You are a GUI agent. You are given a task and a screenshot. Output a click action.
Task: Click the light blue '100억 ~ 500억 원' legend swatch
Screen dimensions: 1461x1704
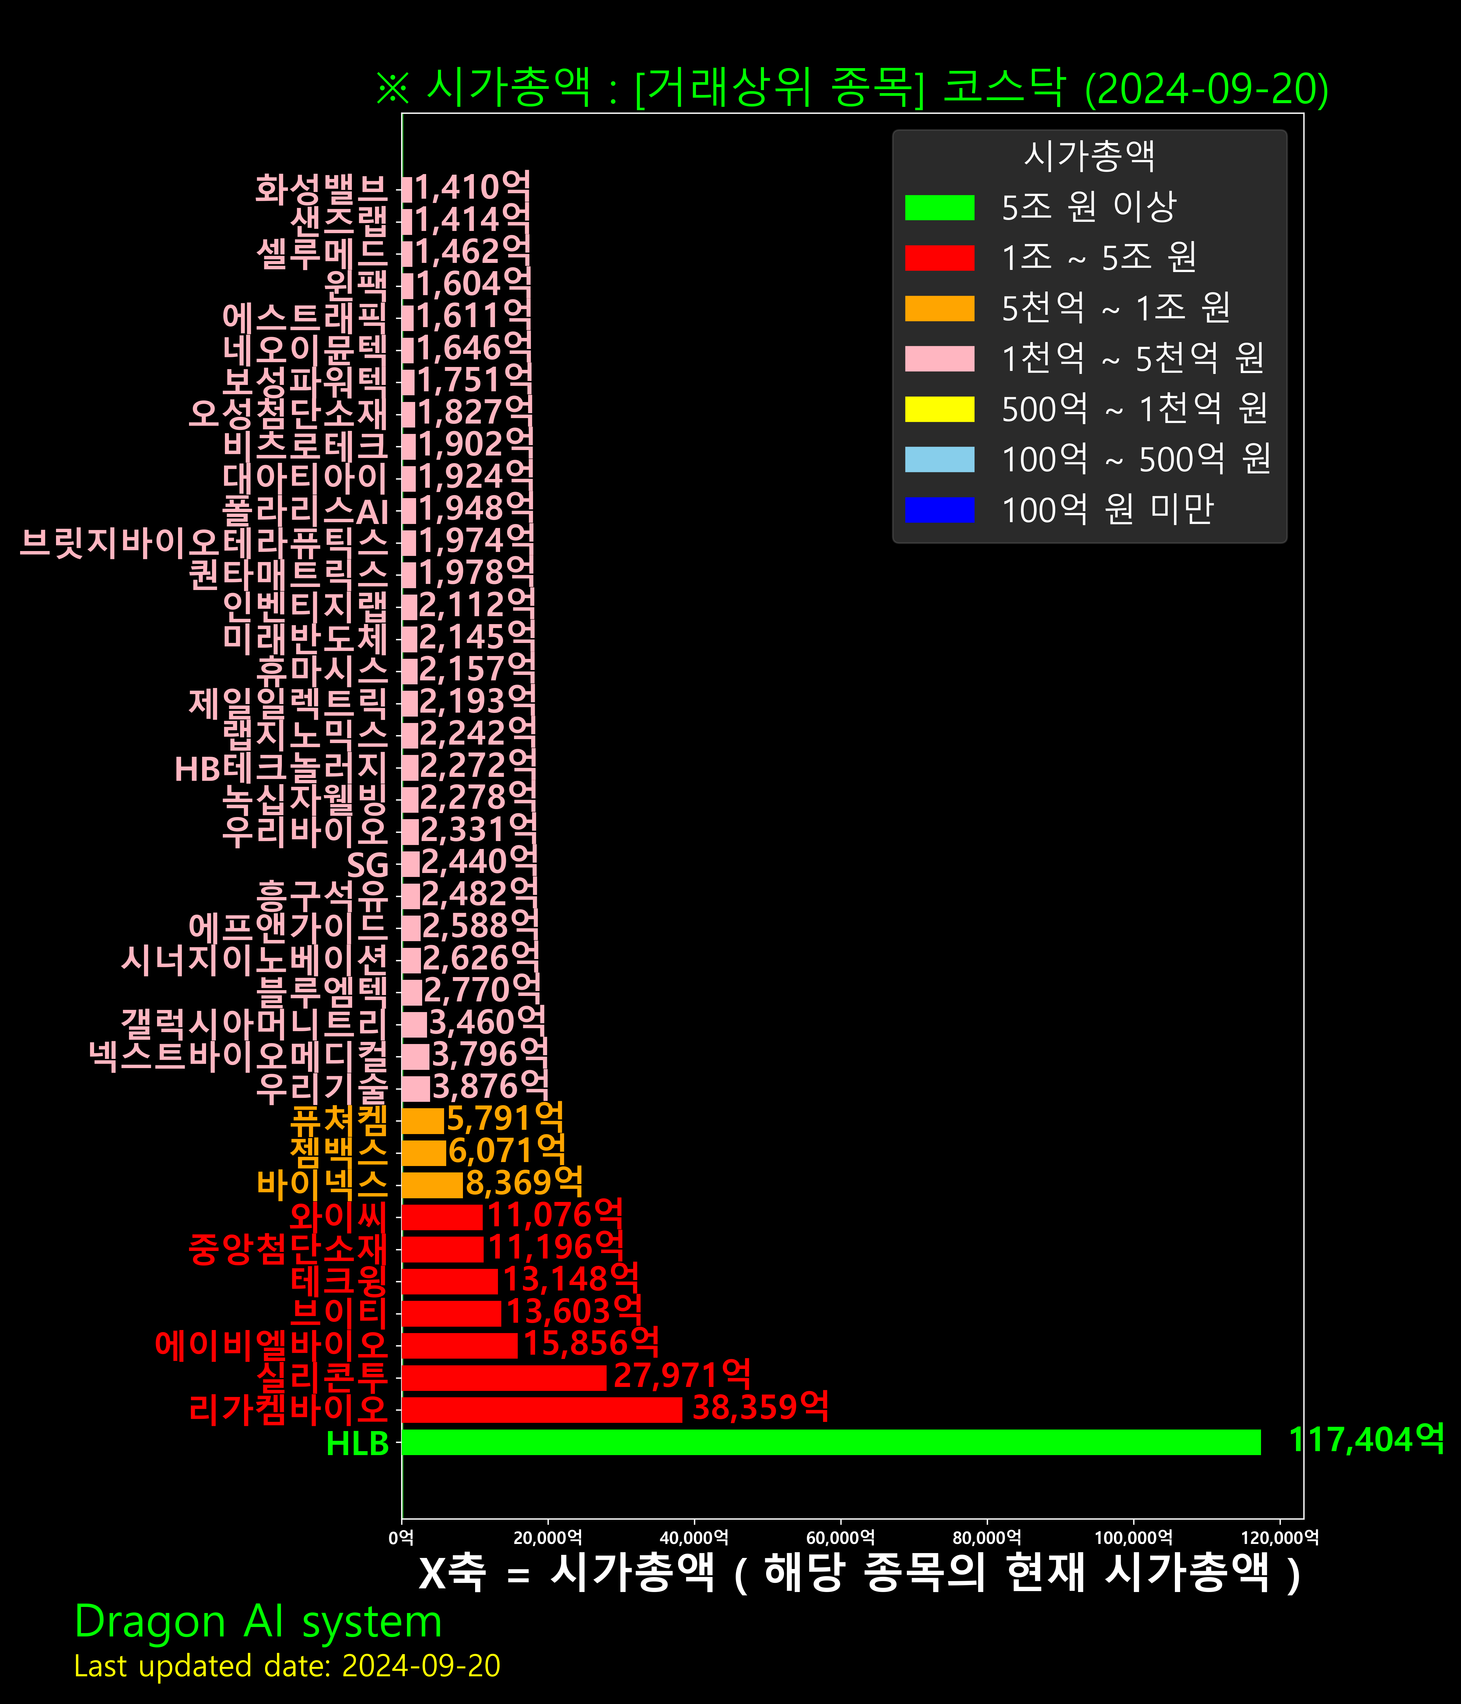[x=939, y=460]
